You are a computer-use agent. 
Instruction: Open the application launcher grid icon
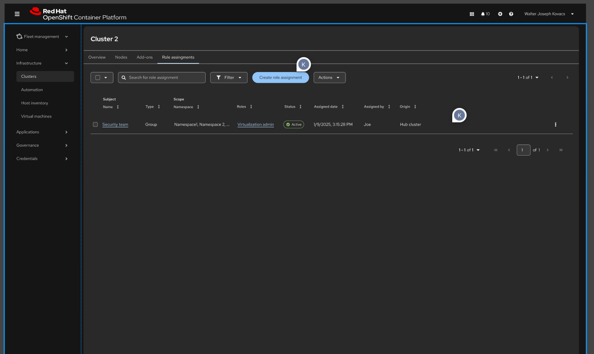(x=472, y=14)
